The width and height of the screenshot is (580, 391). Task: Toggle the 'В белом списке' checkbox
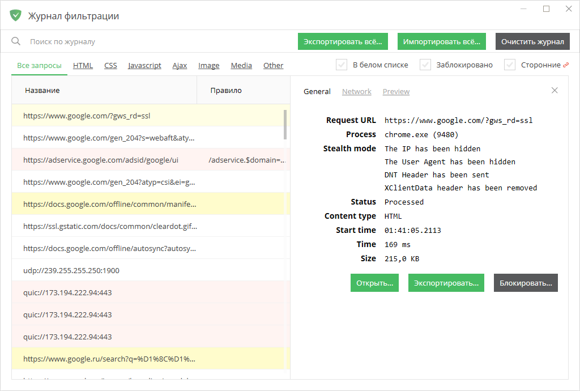[x=342, y=65]
